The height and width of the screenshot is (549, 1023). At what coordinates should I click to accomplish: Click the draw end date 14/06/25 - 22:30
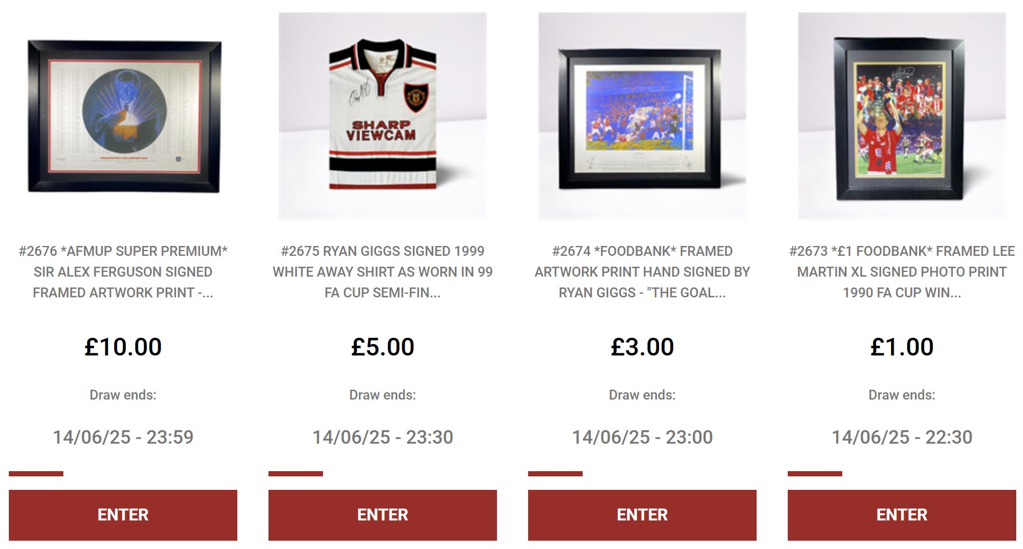point(902,437)
